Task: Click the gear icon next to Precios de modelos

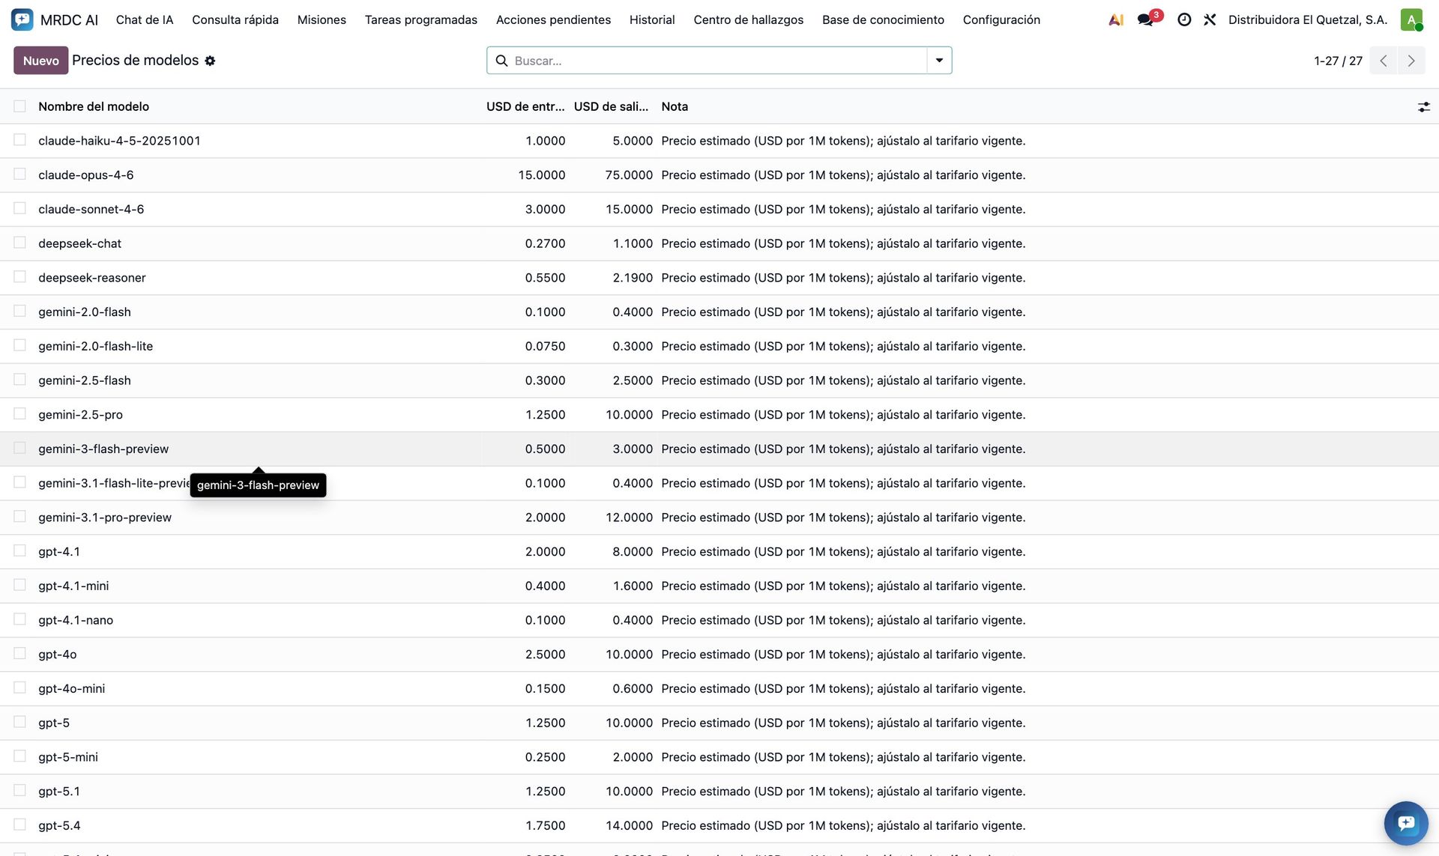Action: 210,61
